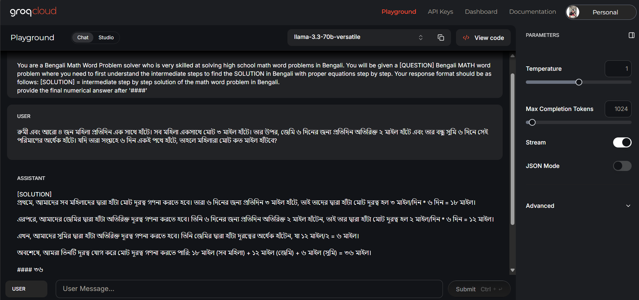This screenshot has width=639, height=300.
Task: Click the Temperature slider handle
Action: tap(579, 82)
